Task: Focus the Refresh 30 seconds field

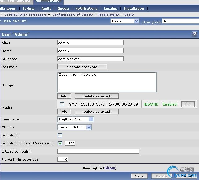Action: [x=63, y=159]
